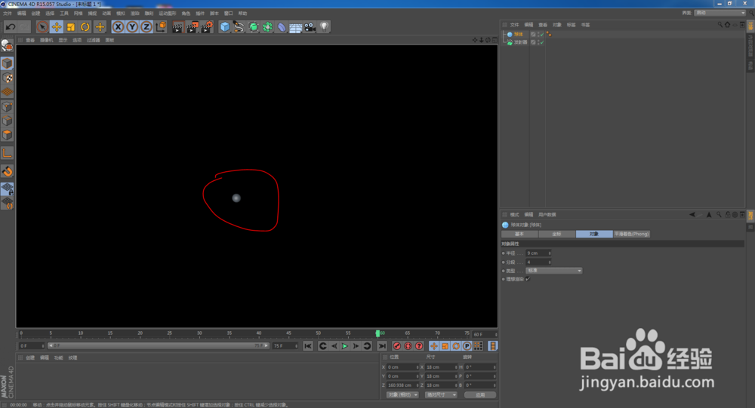This screenshot has width=755, height=408.
Task: Toggle the timeline position key icon
Action: pos(434,346)
